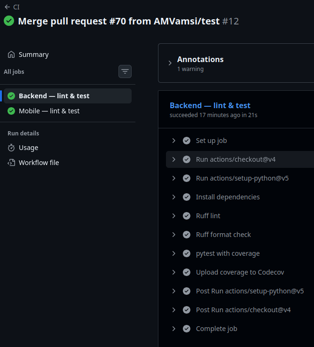Click check icon of Post Run actions/setup-python@v5
The height and width of the screenshot is (347, 314).
187,291
